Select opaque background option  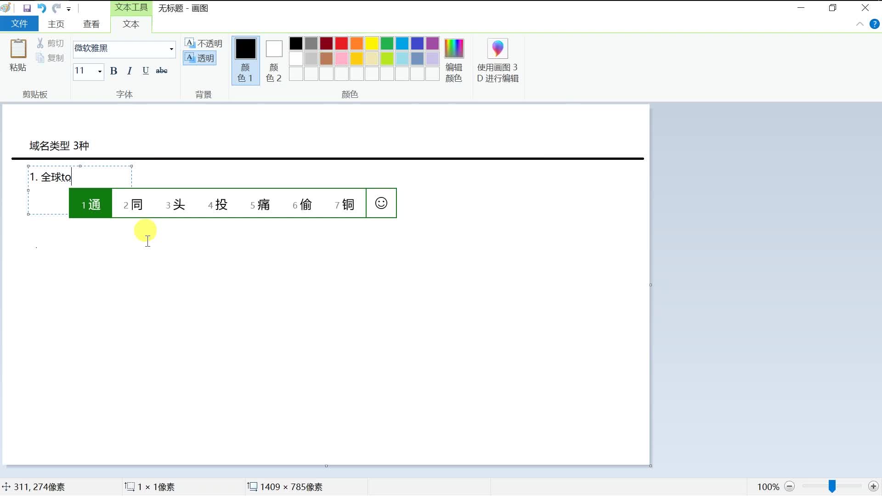(204, 43)
